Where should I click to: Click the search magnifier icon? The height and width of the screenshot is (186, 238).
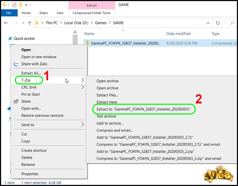232,23
